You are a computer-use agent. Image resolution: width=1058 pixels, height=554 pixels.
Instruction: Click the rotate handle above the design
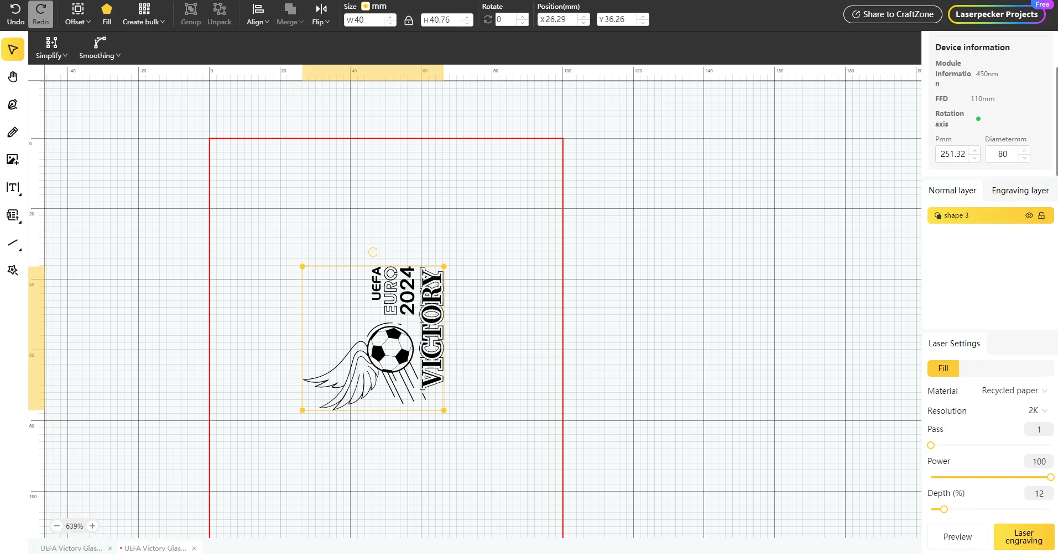[373, 252]
